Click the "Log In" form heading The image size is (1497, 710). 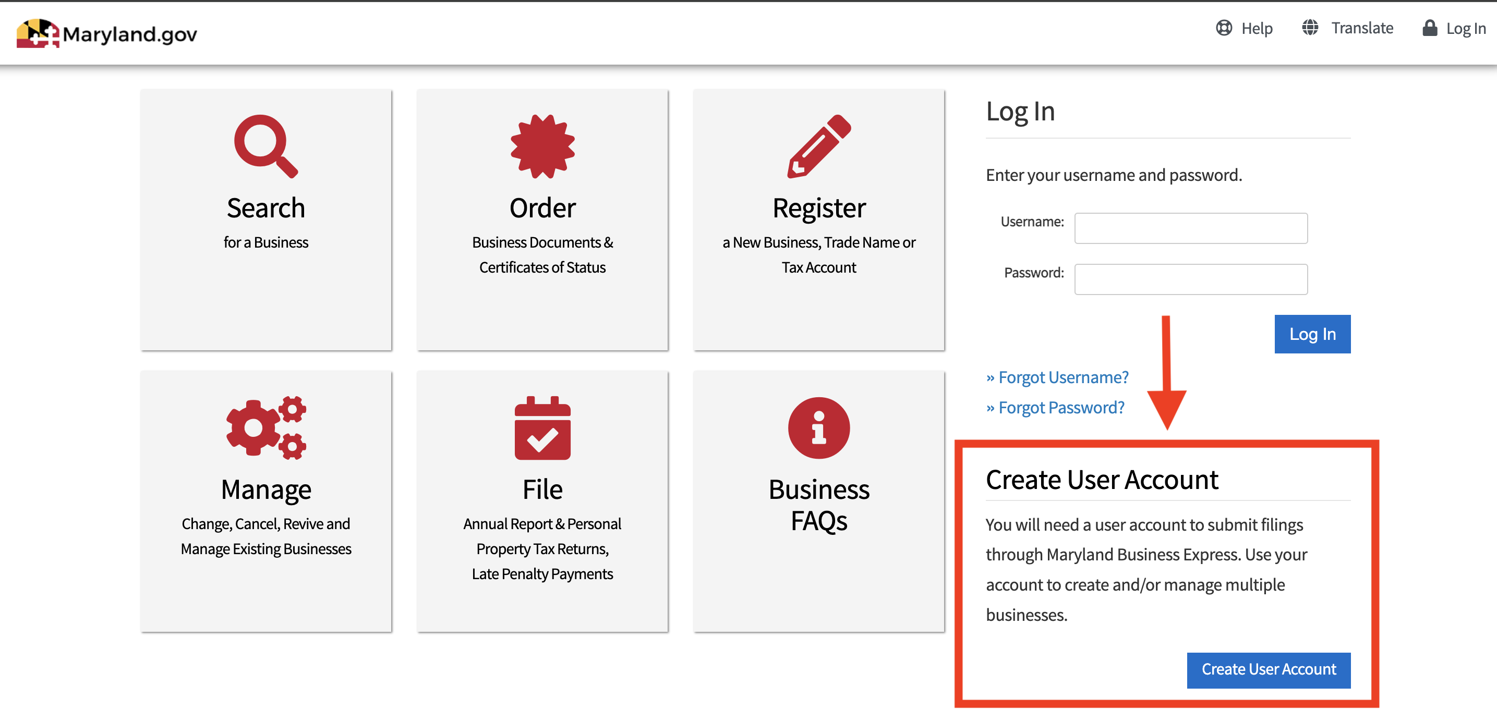1020,112
